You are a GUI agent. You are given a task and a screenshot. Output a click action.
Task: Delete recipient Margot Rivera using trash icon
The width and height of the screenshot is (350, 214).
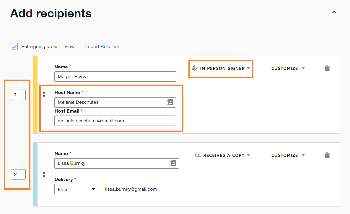[x=327, y=68]
